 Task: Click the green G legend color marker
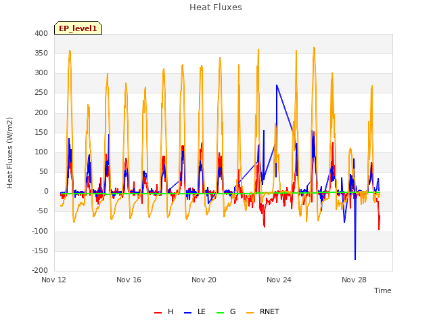[x=221, y=313]
